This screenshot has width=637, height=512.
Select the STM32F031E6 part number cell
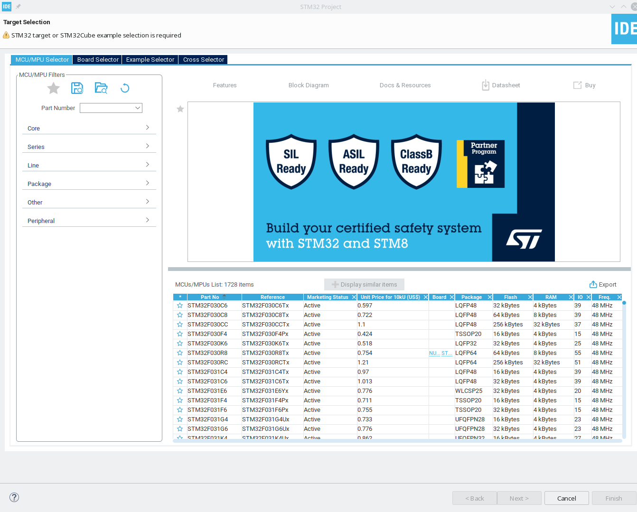(214, 391)
